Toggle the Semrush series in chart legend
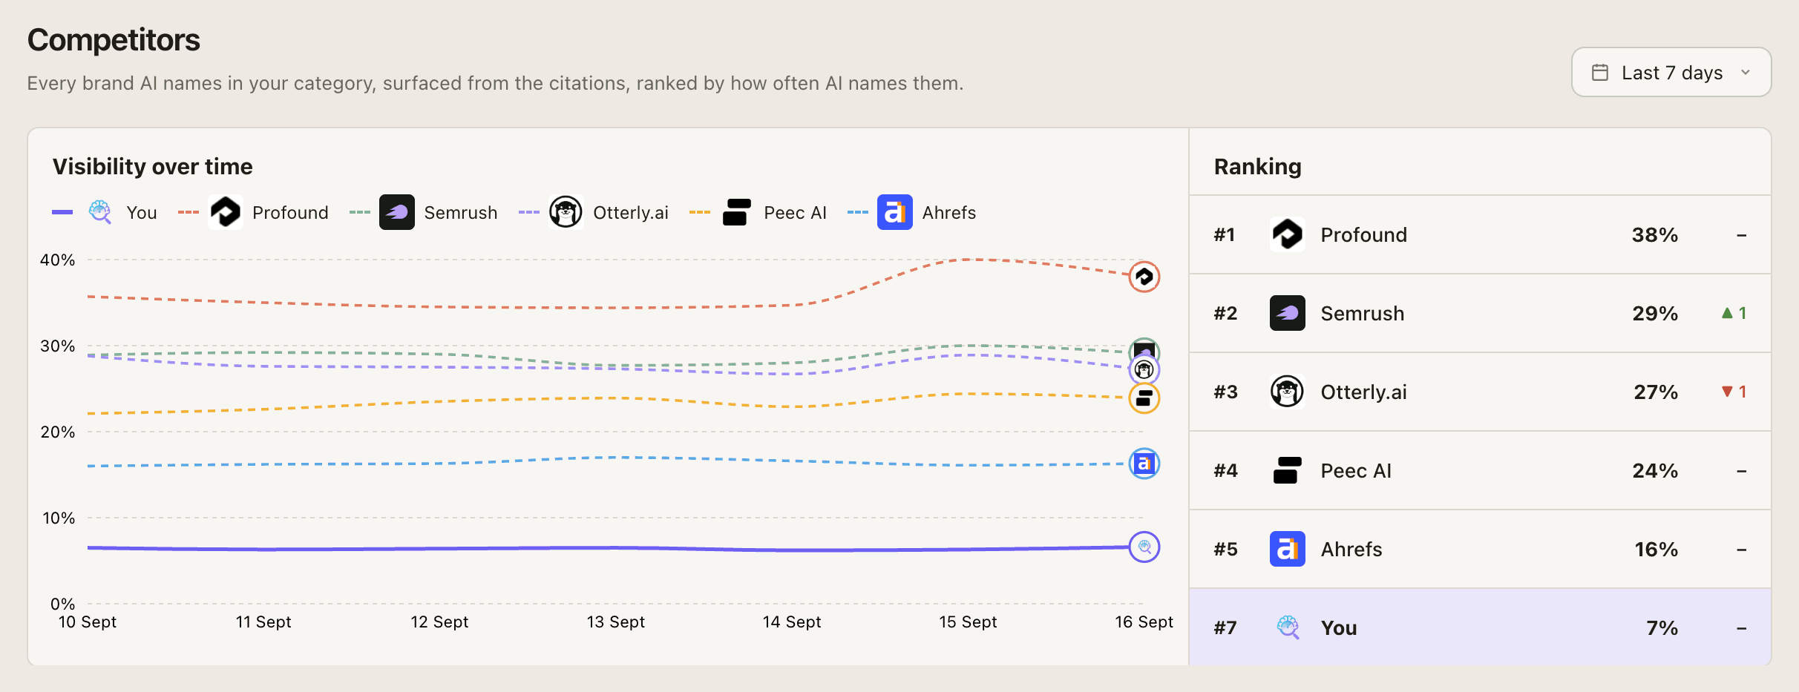Viewport: 1799px width, 692px height. point(424,213)
